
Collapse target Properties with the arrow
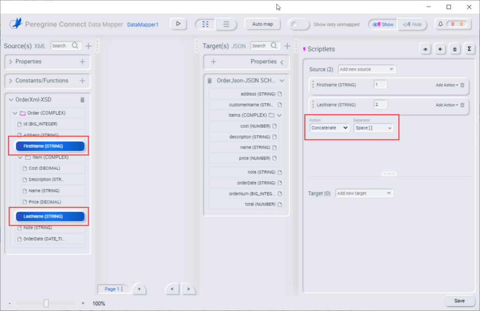pos(282,62)
